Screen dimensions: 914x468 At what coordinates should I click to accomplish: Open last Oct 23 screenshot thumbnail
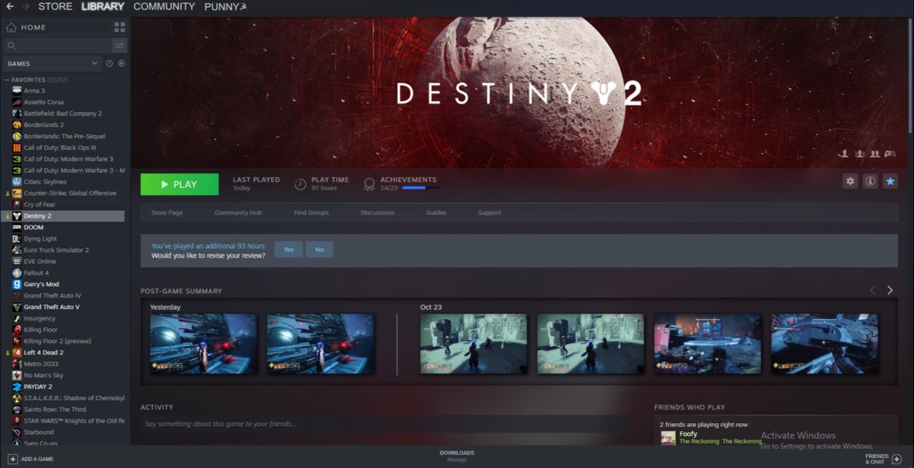pos(825,344)
